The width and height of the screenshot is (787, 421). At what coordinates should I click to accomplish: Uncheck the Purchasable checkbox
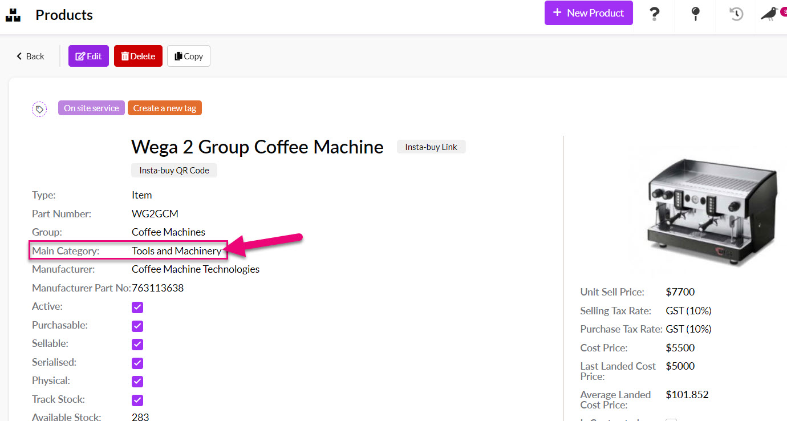click(x=137, y=326)
